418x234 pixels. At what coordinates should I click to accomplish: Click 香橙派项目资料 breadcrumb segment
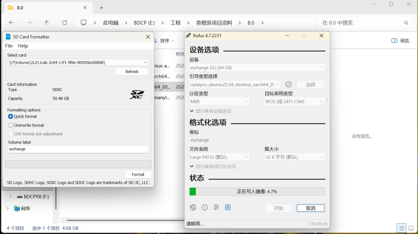pos(214,23)
